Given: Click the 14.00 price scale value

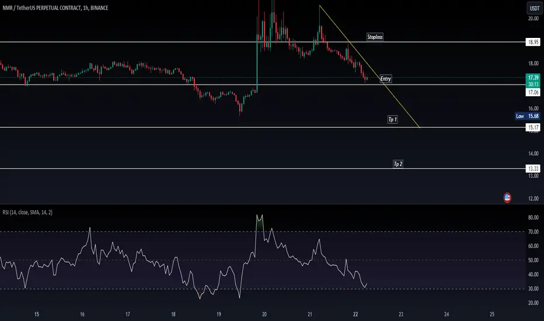Looking at the screenshot, I should (x=533, y=153).
